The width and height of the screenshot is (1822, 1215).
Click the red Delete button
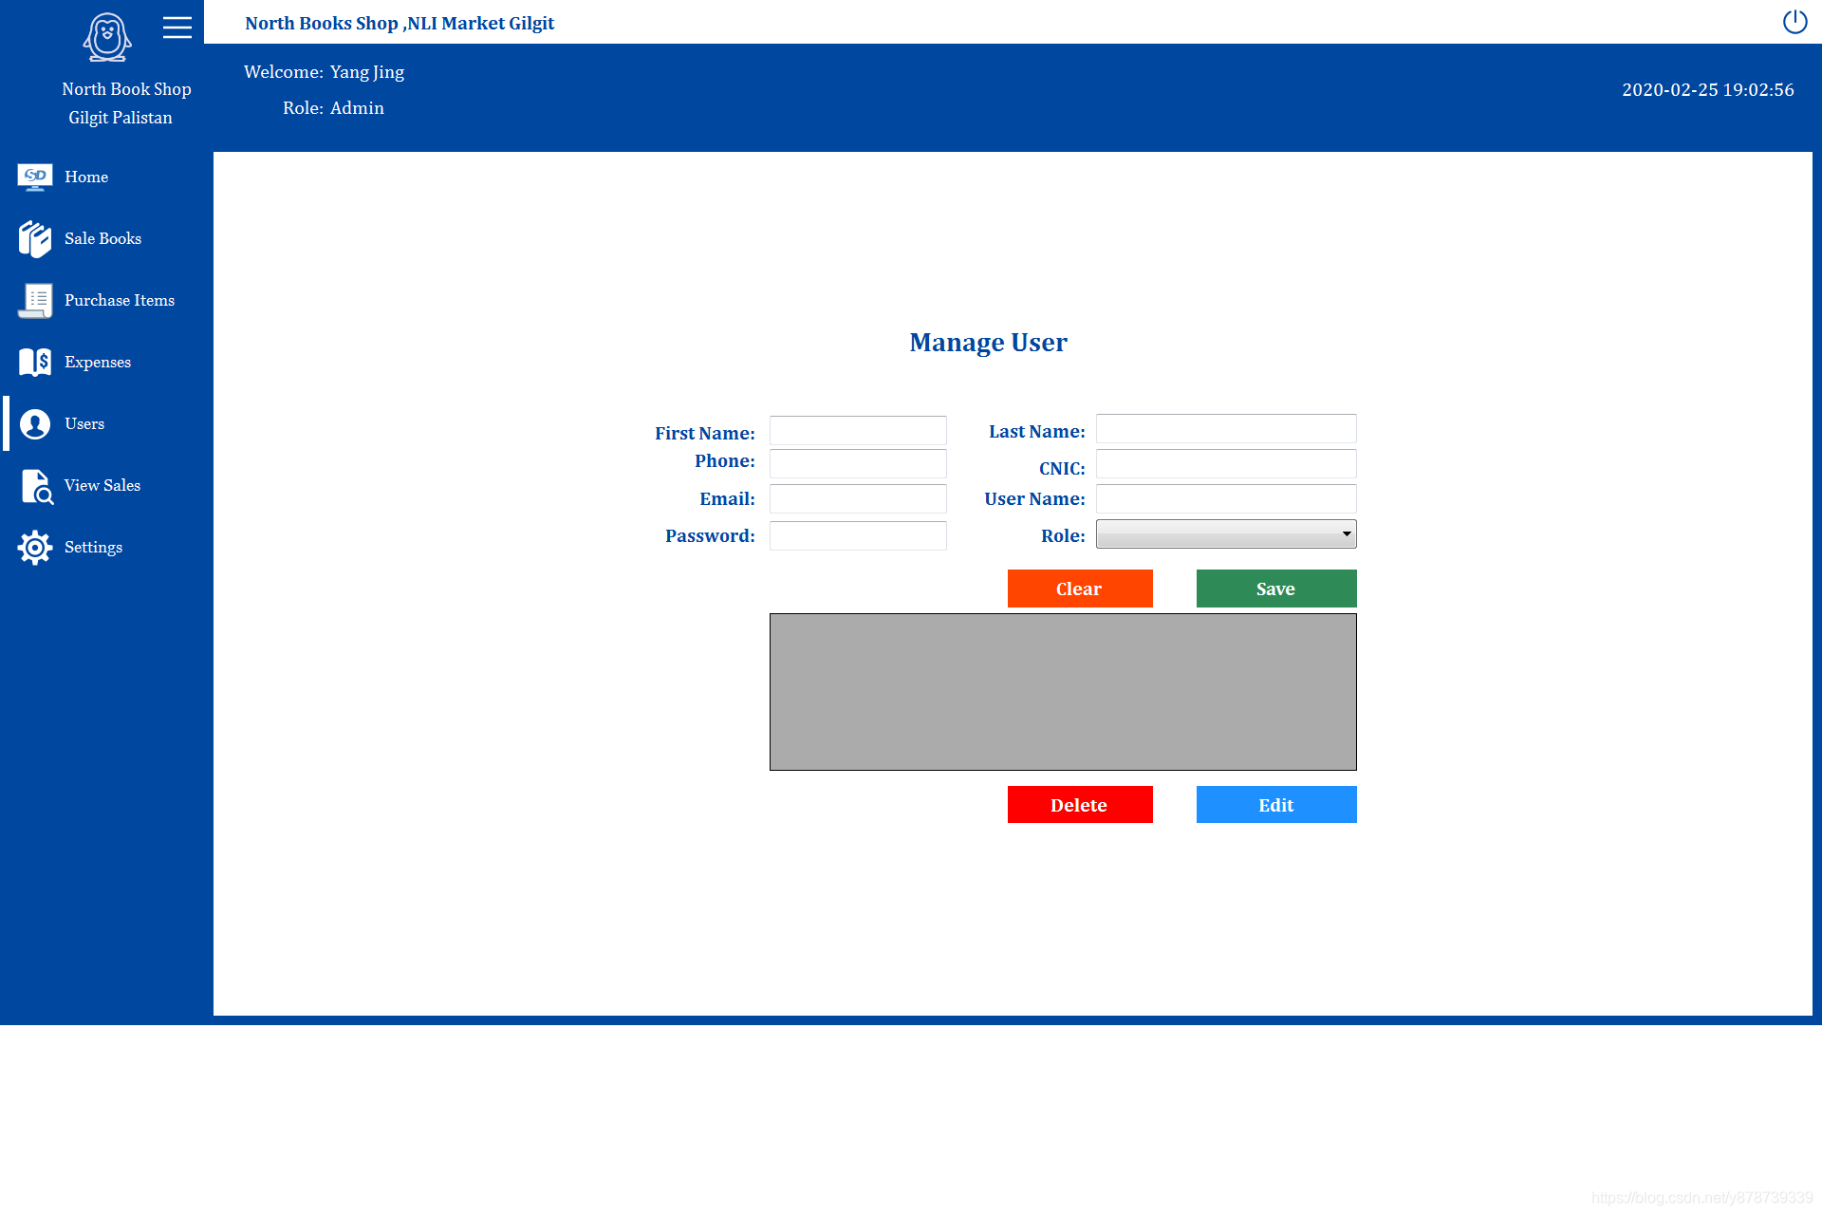[x=1079, y=805]
